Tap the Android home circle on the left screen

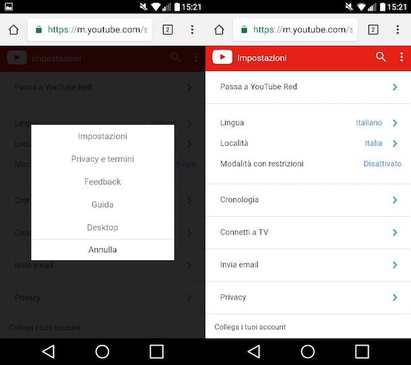pyautogui.click(x=102, y=352)
